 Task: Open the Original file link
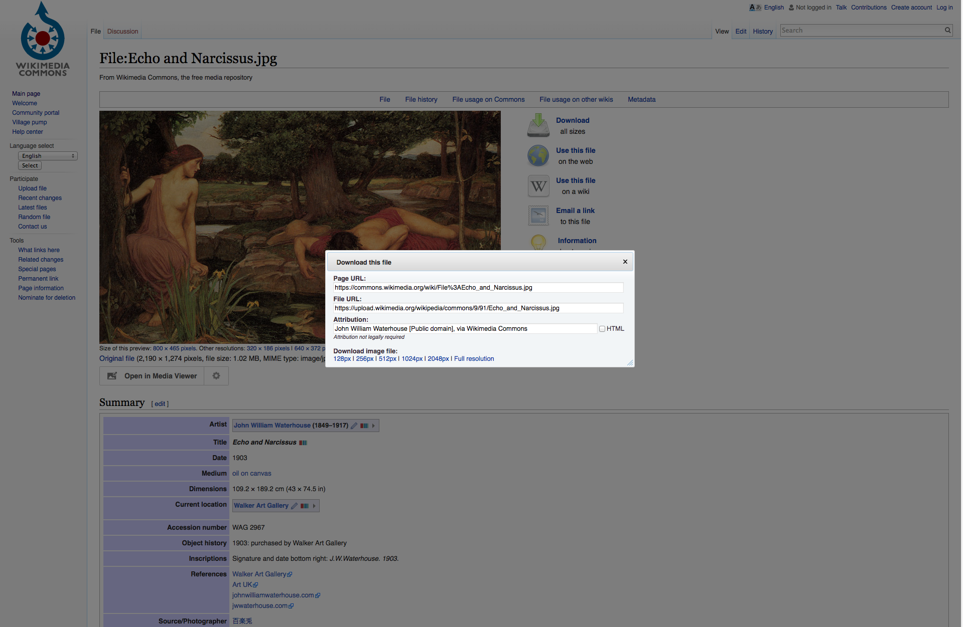117,358
